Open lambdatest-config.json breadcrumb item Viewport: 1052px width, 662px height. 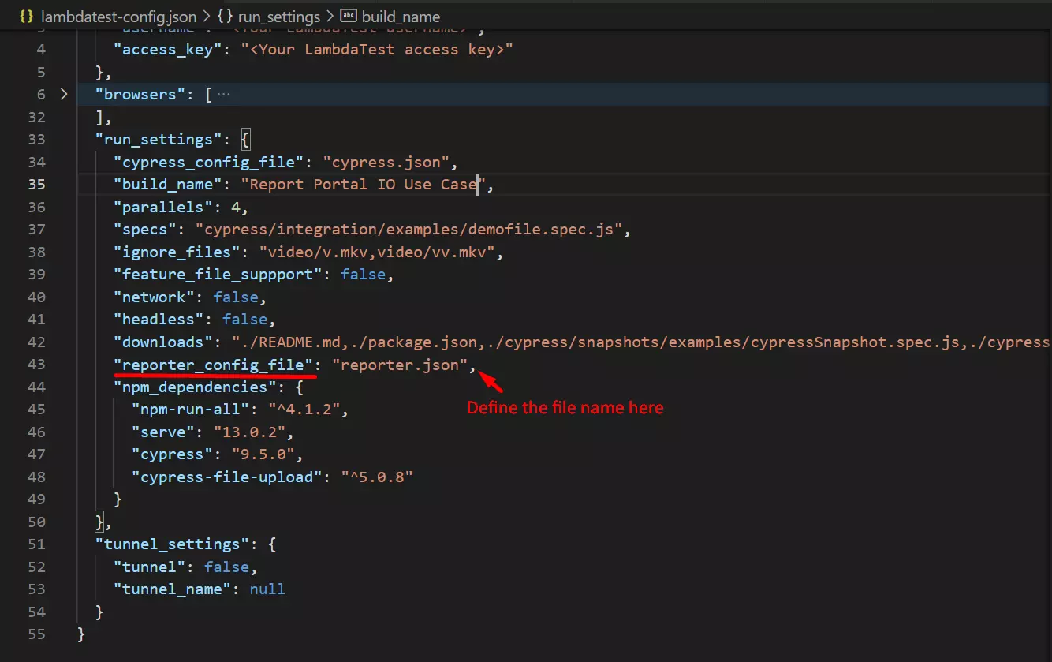[118, 16]
